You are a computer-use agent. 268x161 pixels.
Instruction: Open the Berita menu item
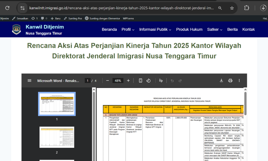point(232,30)
